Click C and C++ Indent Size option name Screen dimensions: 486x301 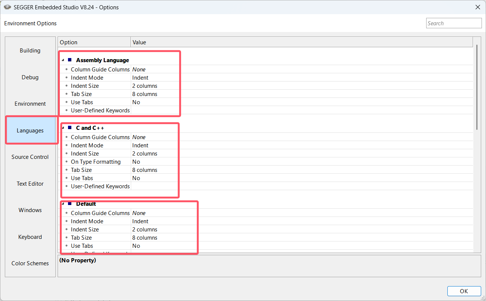(85, 154)
